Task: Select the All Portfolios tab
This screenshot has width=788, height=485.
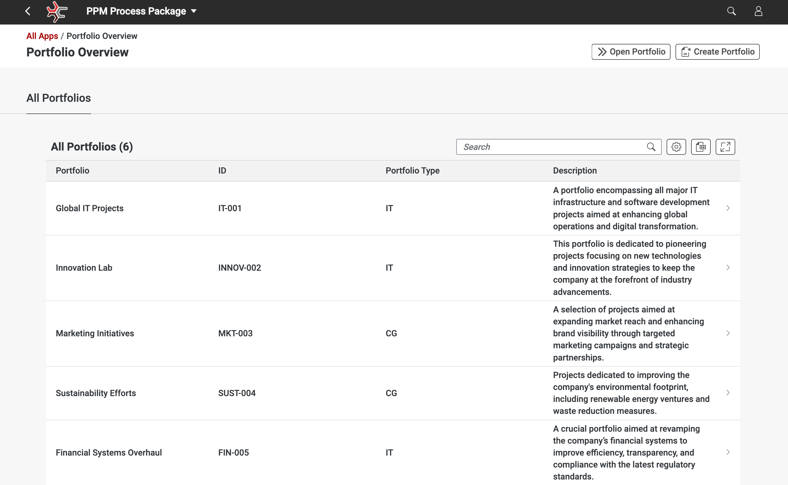Action: 58,98
